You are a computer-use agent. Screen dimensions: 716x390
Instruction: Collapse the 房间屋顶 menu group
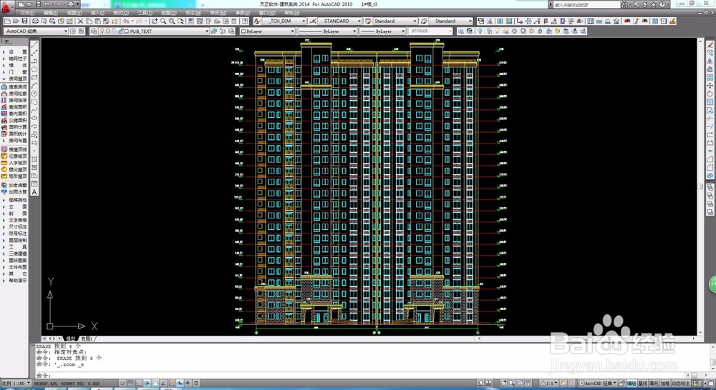[14, 79]
